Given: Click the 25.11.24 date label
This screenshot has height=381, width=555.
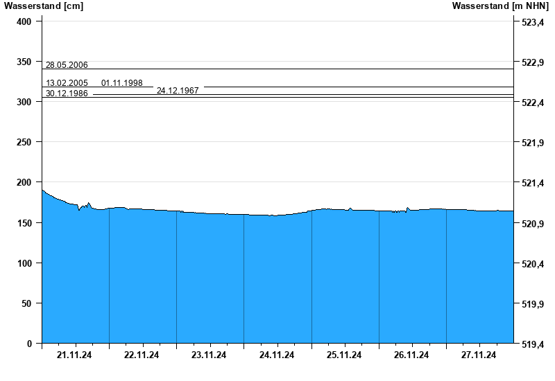Looking at the screenshot, I should tap(344, 355).
